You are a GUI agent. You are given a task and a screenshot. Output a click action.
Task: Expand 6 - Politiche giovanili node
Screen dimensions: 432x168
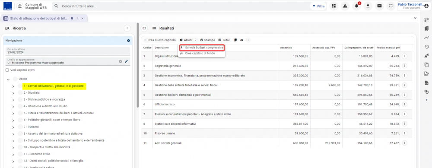(x=13, y=120)
